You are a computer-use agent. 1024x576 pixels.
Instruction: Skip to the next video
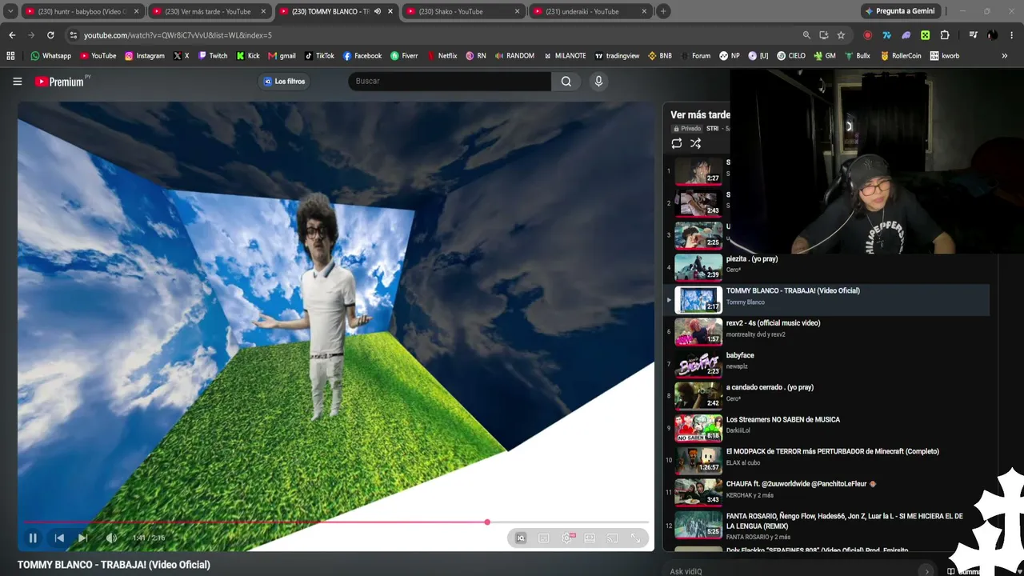(x=83, y=538)
